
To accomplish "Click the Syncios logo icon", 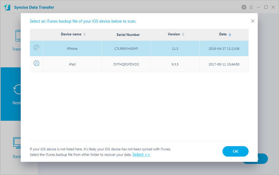I will [x=7, y=7].
